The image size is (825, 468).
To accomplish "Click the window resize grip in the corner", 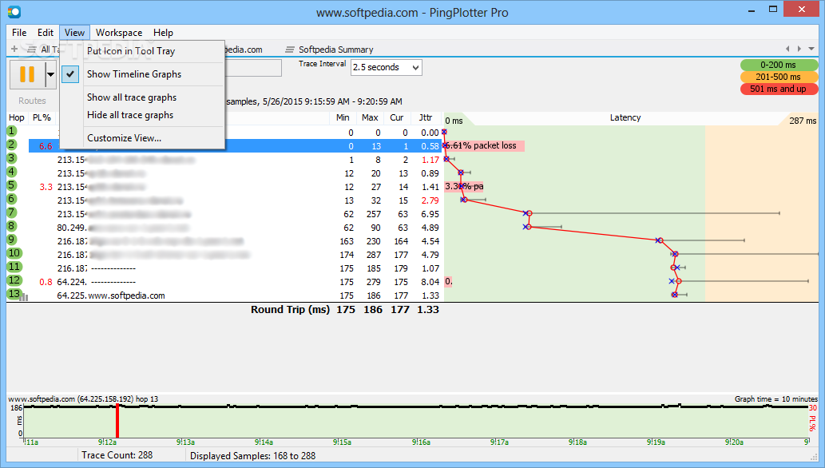I will coord(814,457).
